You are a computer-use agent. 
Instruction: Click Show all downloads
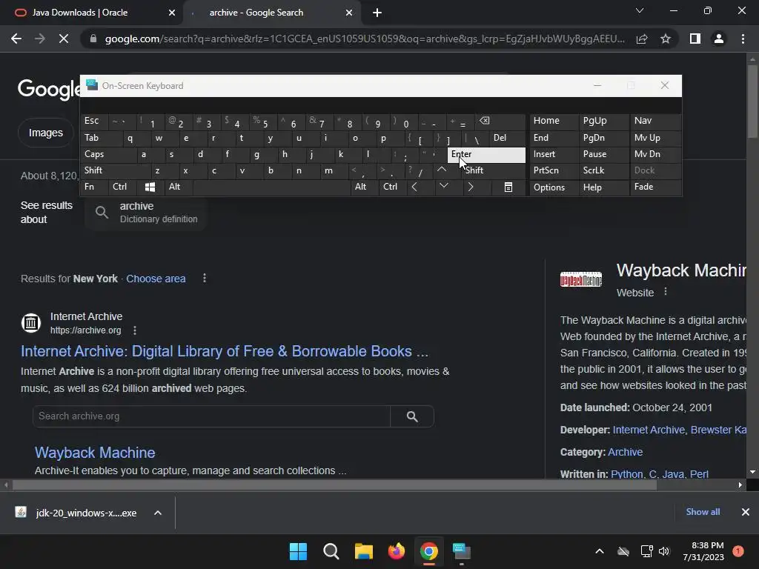point(703,512)
